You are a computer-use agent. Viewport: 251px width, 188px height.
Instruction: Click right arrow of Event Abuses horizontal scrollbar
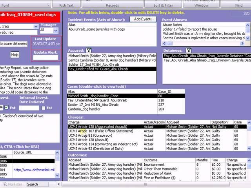point(242,43)
